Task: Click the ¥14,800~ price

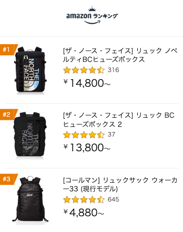Action: tap(87, 83)
